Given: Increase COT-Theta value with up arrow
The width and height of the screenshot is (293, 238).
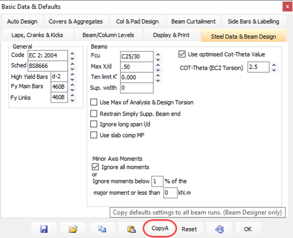Looking at the screenshot, I should pyautogui.click(x=274, y=65).
